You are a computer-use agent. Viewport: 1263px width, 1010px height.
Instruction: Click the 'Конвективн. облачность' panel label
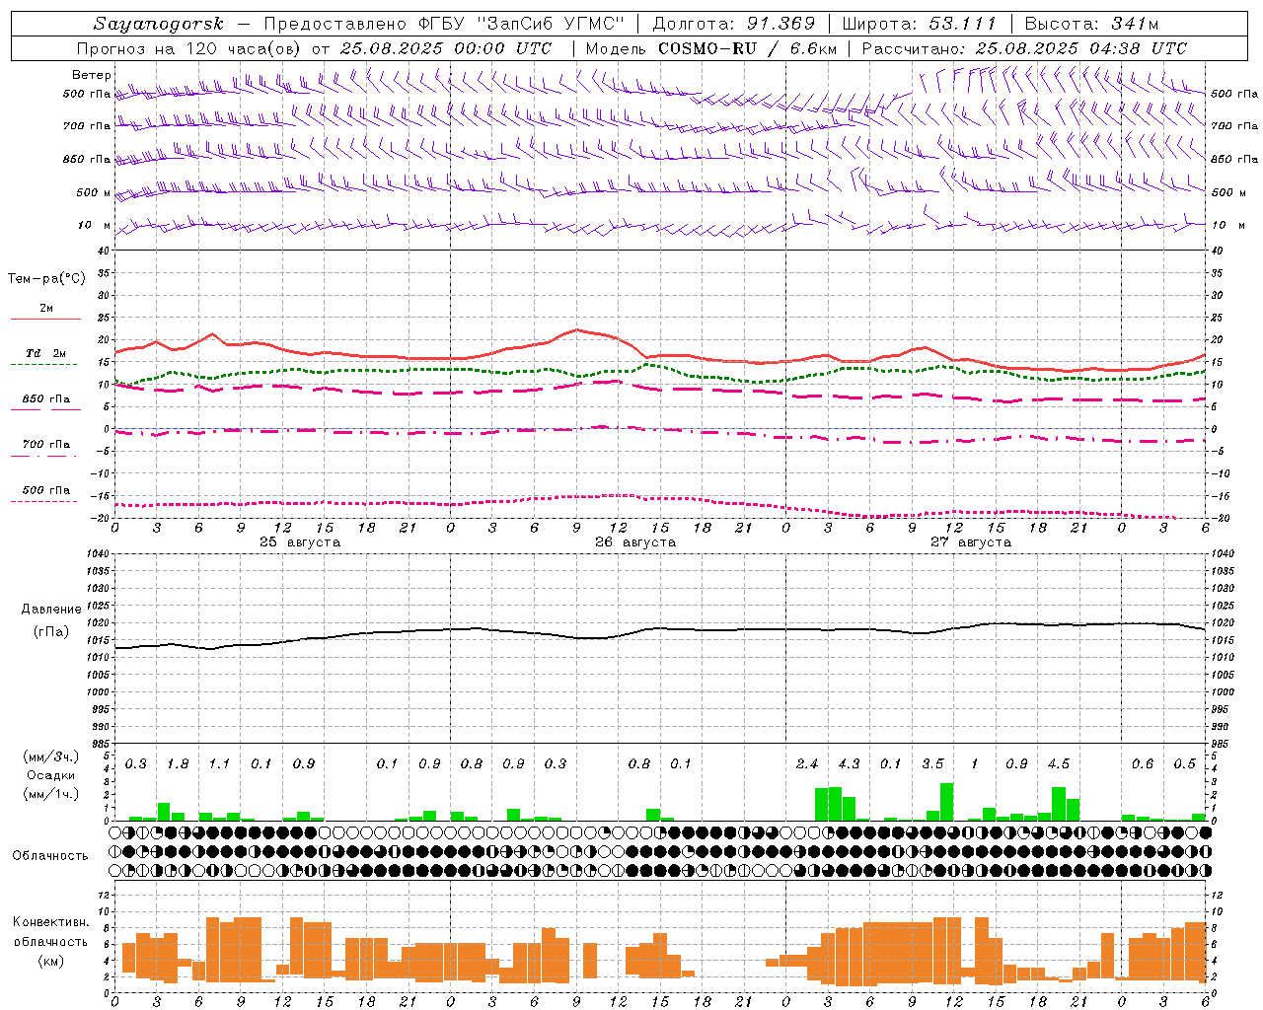[x=50, y=932]
